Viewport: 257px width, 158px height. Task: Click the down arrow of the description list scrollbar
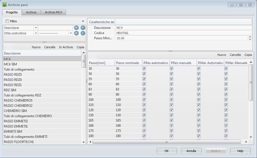pos(84,142)
